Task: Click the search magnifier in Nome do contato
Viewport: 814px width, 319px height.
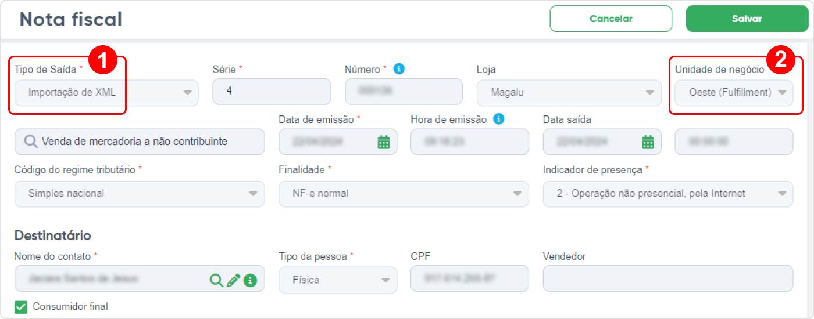Action: pyautogui.click(x=216, y=280)
